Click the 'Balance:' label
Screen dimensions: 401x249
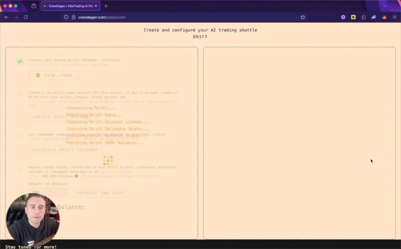pyautogui.click(x=71, y=207)
